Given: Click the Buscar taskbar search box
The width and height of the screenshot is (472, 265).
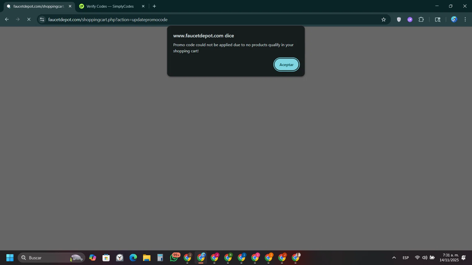Looking at the screenshot, I should (x=51, y=258).
